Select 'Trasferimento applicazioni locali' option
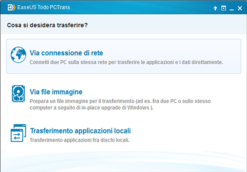This screenshot has width=247, height=172. click(80, 131)
